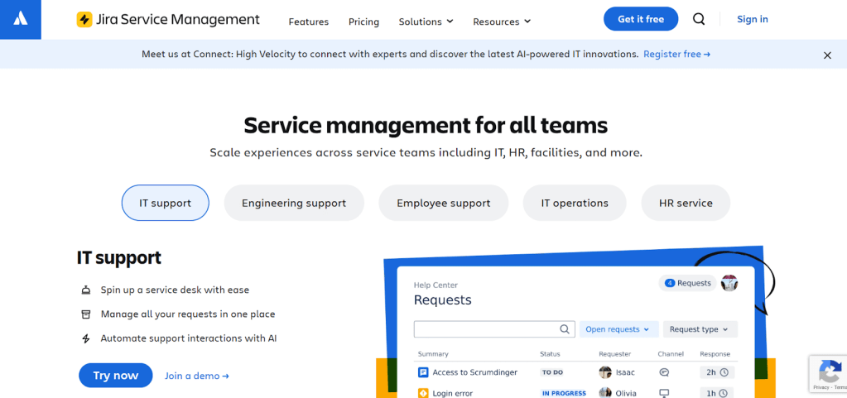
Task: Open the Request type dropdown
Action: click(x=698, y=329)
